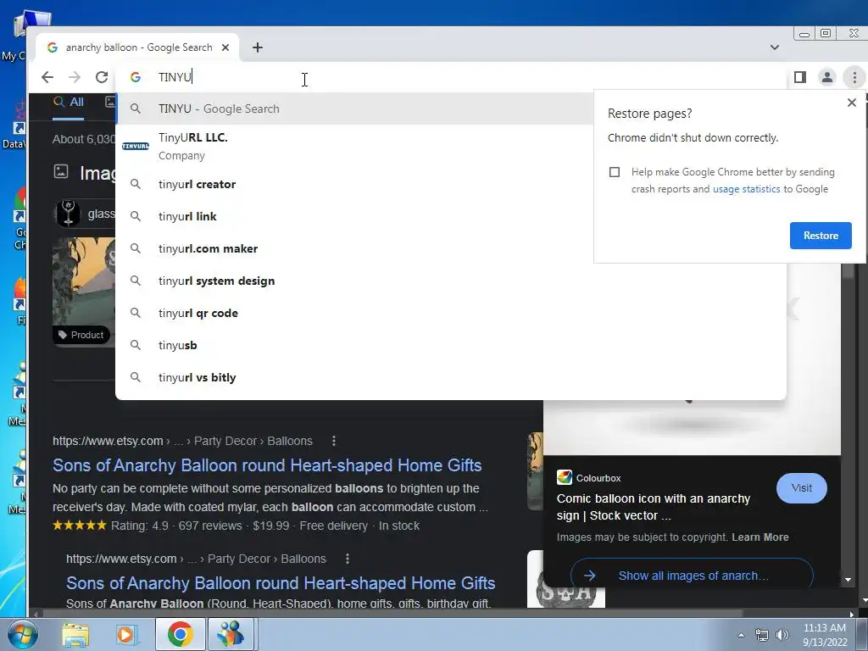Toggle the Chrome side panel
Screen dimensions: 868x651
pyautogui.click(x=800, y=77)
